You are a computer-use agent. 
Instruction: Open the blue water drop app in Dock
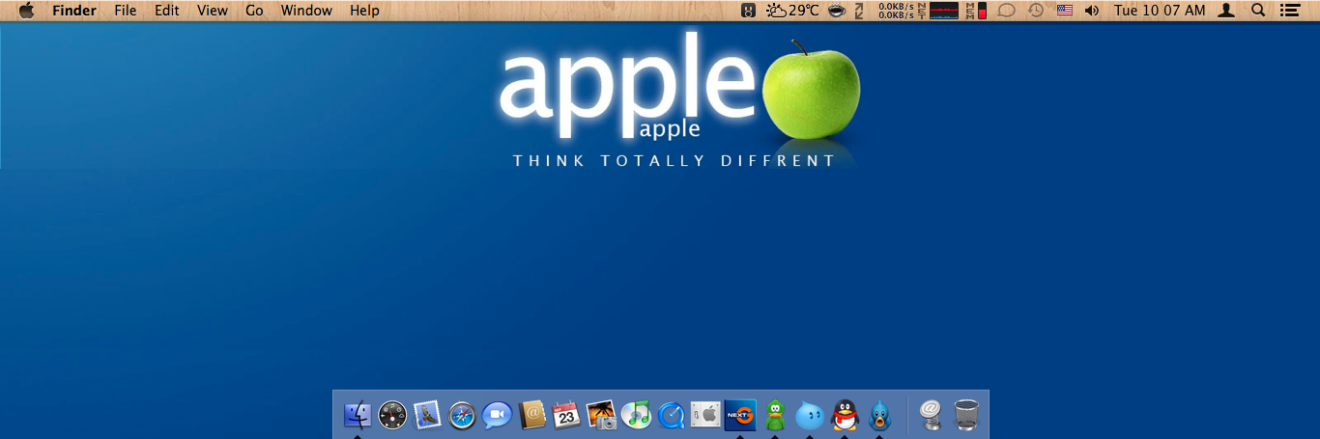[x=810, y=415]
